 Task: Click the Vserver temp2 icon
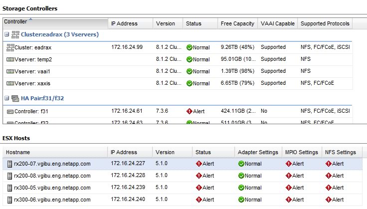pos(10,59)
